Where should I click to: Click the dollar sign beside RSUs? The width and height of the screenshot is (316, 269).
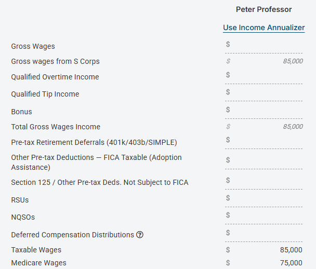click(228, 198)
